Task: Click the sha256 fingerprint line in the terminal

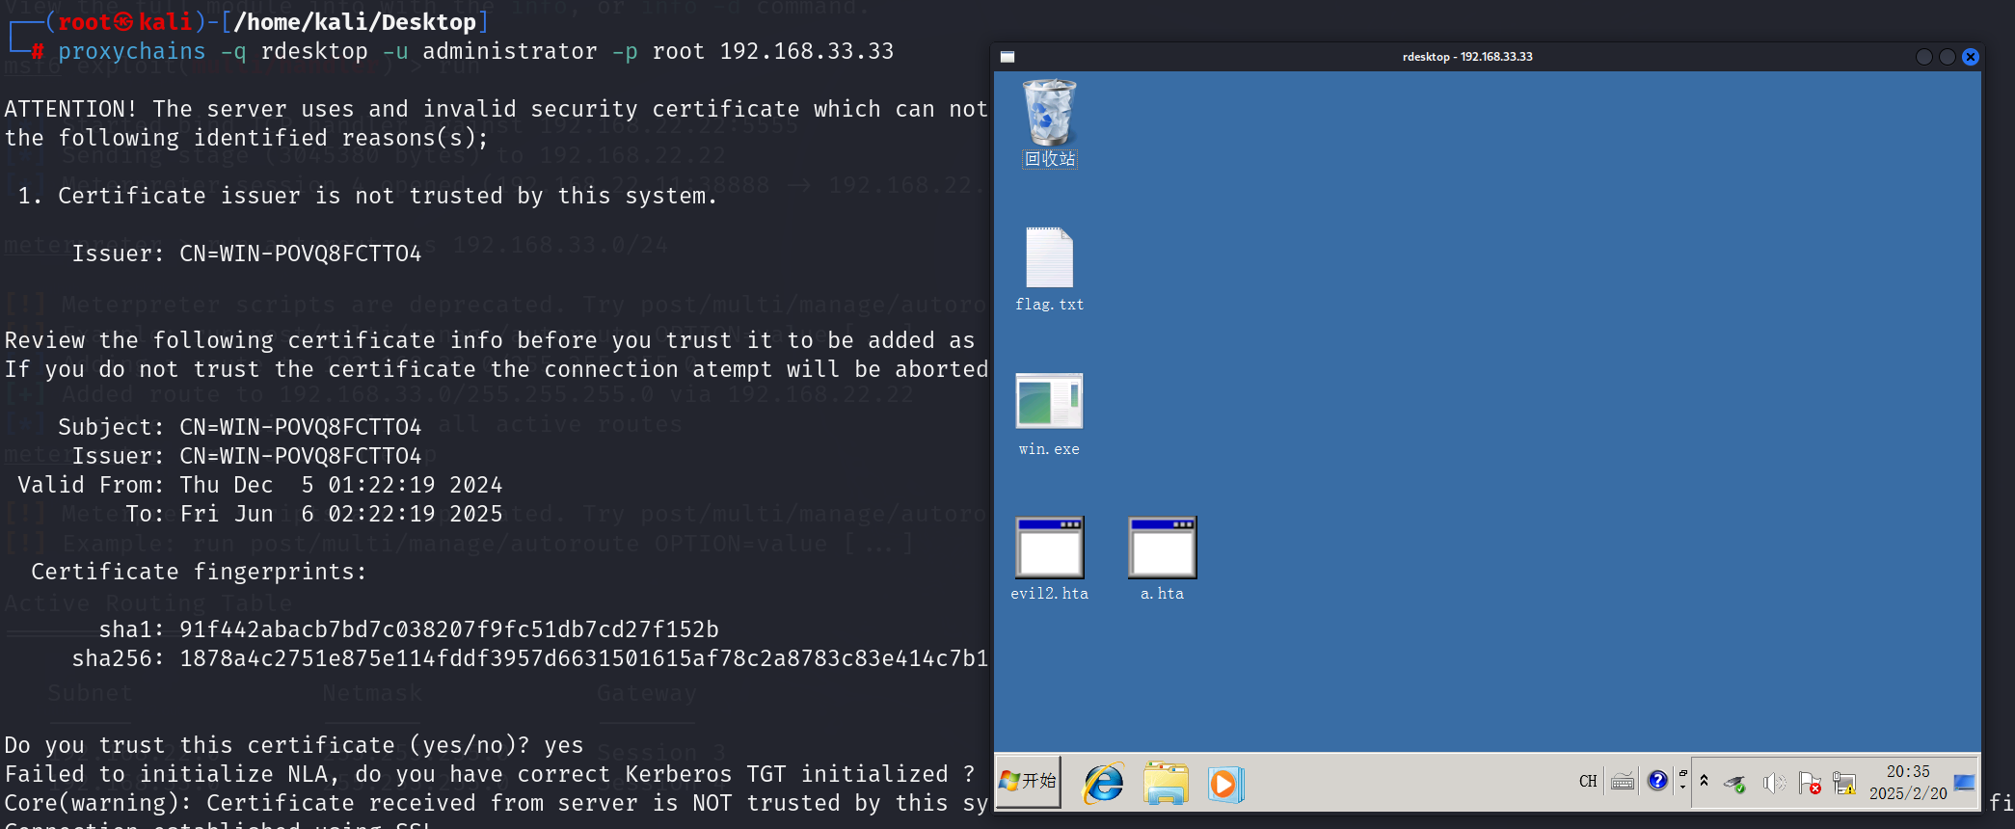Action: tap(530, 658)
